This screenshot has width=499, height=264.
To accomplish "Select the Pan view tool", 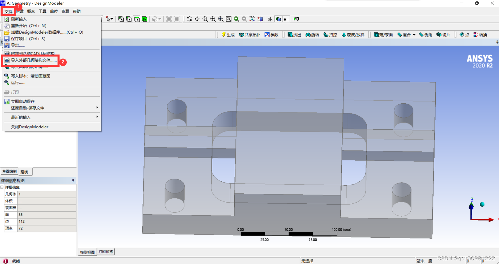I will click(x=197, y=19).
